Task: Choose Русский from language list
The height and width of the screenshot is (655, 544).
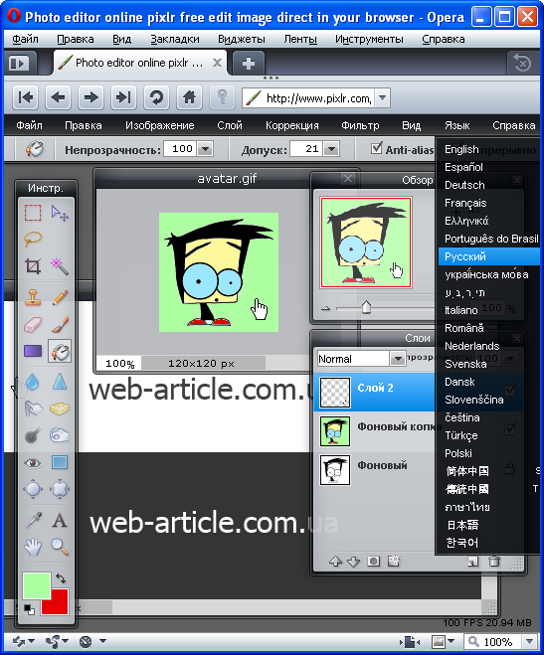Action: click(x=489, y=256)
